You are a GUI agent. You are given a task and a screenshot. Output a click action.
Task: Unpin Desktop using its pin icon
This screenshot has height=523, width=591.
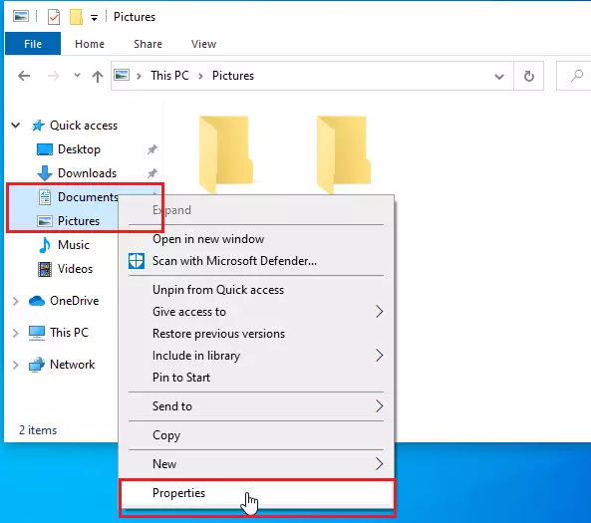(x=151, y=149)
